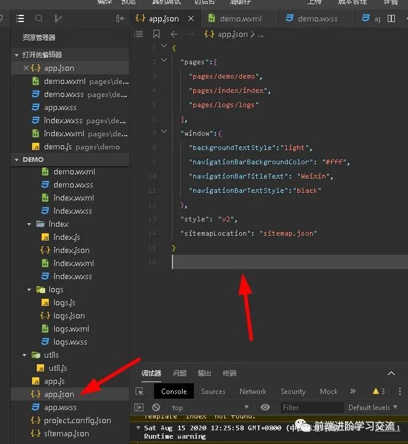The image size is (408, 444).
Task: Switch to the demo.wxml editor tab
Action: [x=238, y=18]
